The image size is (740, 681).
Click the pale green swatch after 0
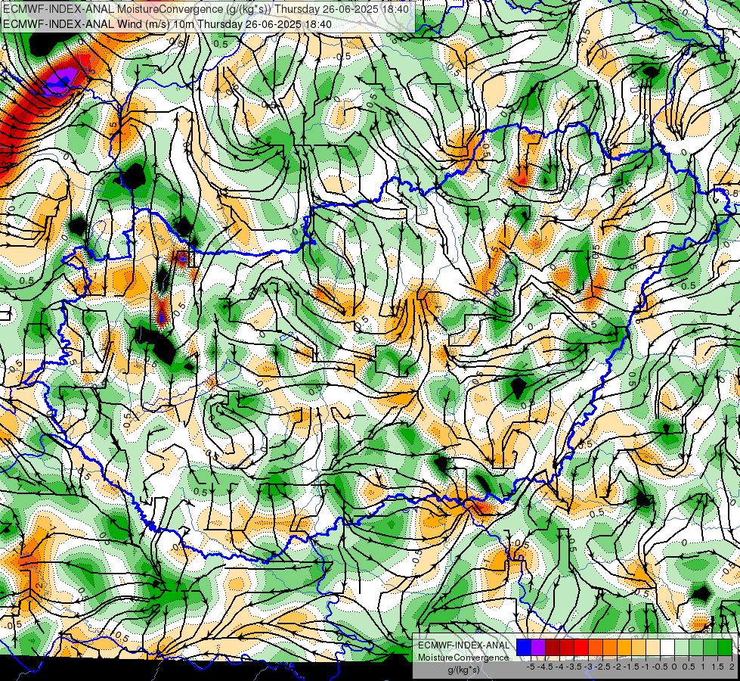(682, 647)
